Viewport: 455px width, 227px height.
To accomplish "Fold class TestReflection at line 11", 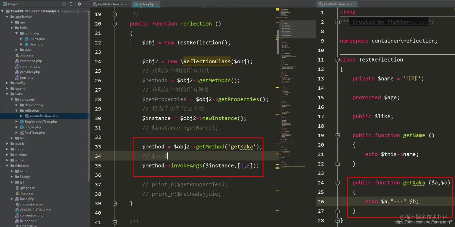I will tap(338, 60).
